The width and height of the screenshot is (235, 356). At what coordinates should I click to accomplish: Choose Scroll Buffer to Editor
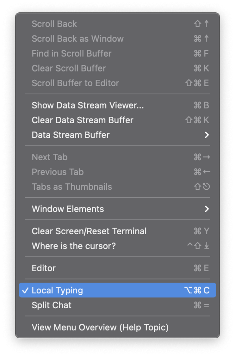click(x=75, y=83)
